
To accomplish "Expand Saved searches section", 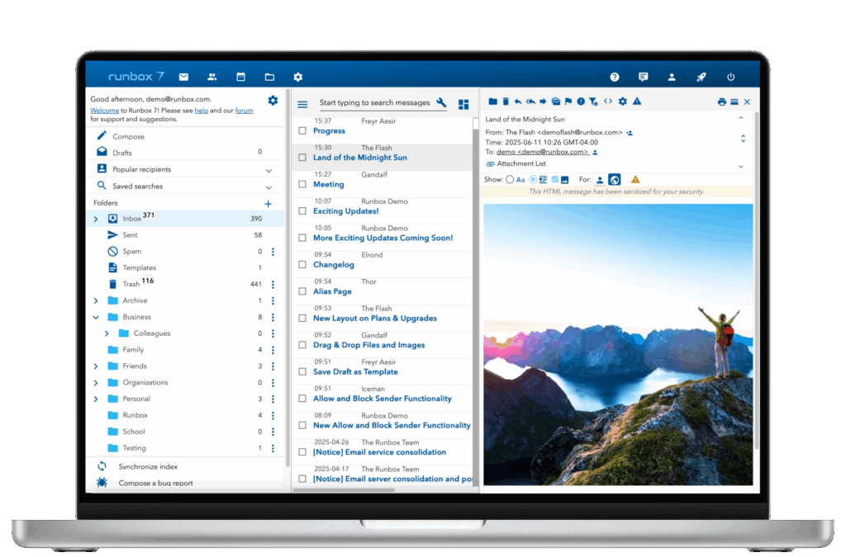I will click(x=269, y=187).
